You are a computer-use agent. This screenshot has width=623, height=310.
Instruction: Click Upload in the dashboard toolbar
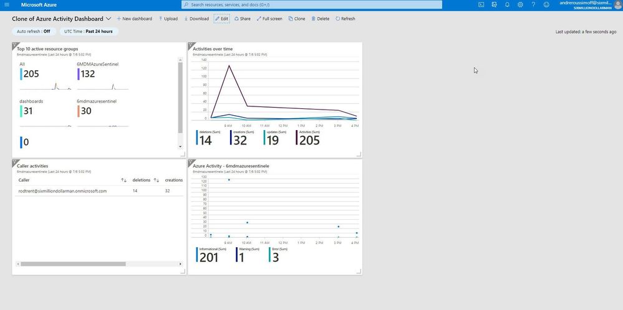pos(168,19)
